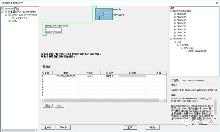Screen dimensions: 220x132
Task: Expand the CPU ST20 catalog node
Action: (x=175, y=27)
